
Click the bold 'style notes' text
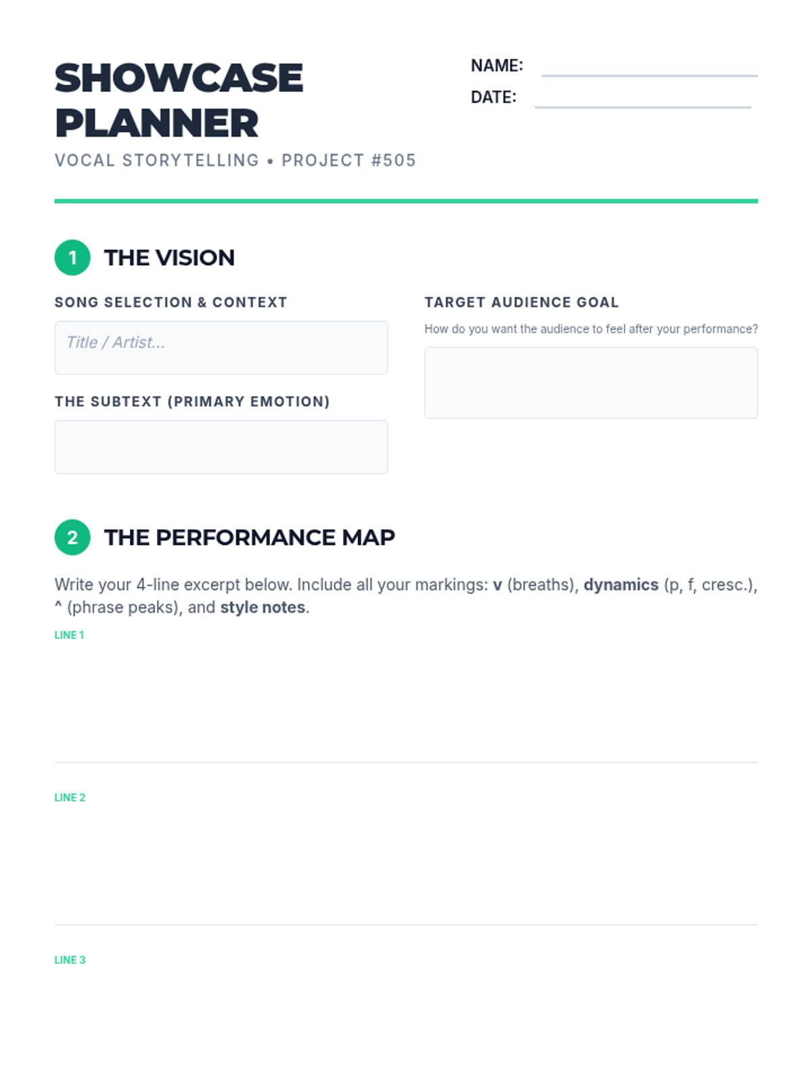tap(263, 607)
